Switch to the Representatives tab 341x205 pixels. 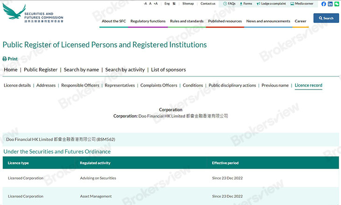point(120,85)
